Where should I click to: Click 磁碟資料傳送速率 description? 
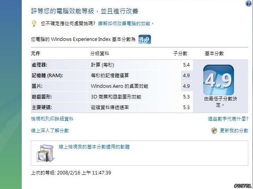point(110,107)
